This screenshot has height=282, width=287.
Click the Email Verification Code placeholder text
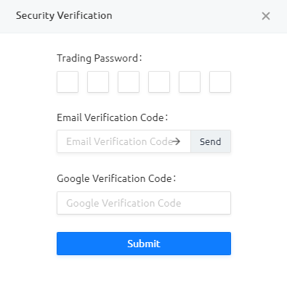pos(119,141)
